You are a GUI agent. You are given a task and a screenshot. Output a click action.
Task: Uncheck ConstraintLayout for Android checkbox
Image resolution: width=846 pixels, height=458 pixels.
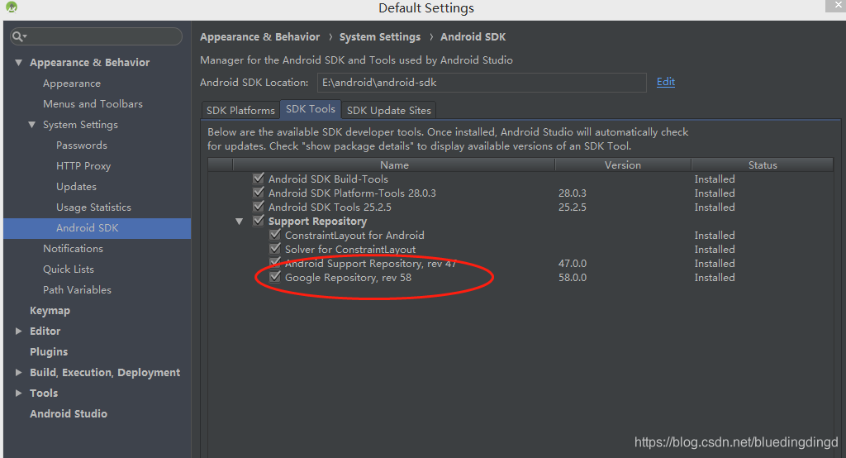[x=275, y=235]
